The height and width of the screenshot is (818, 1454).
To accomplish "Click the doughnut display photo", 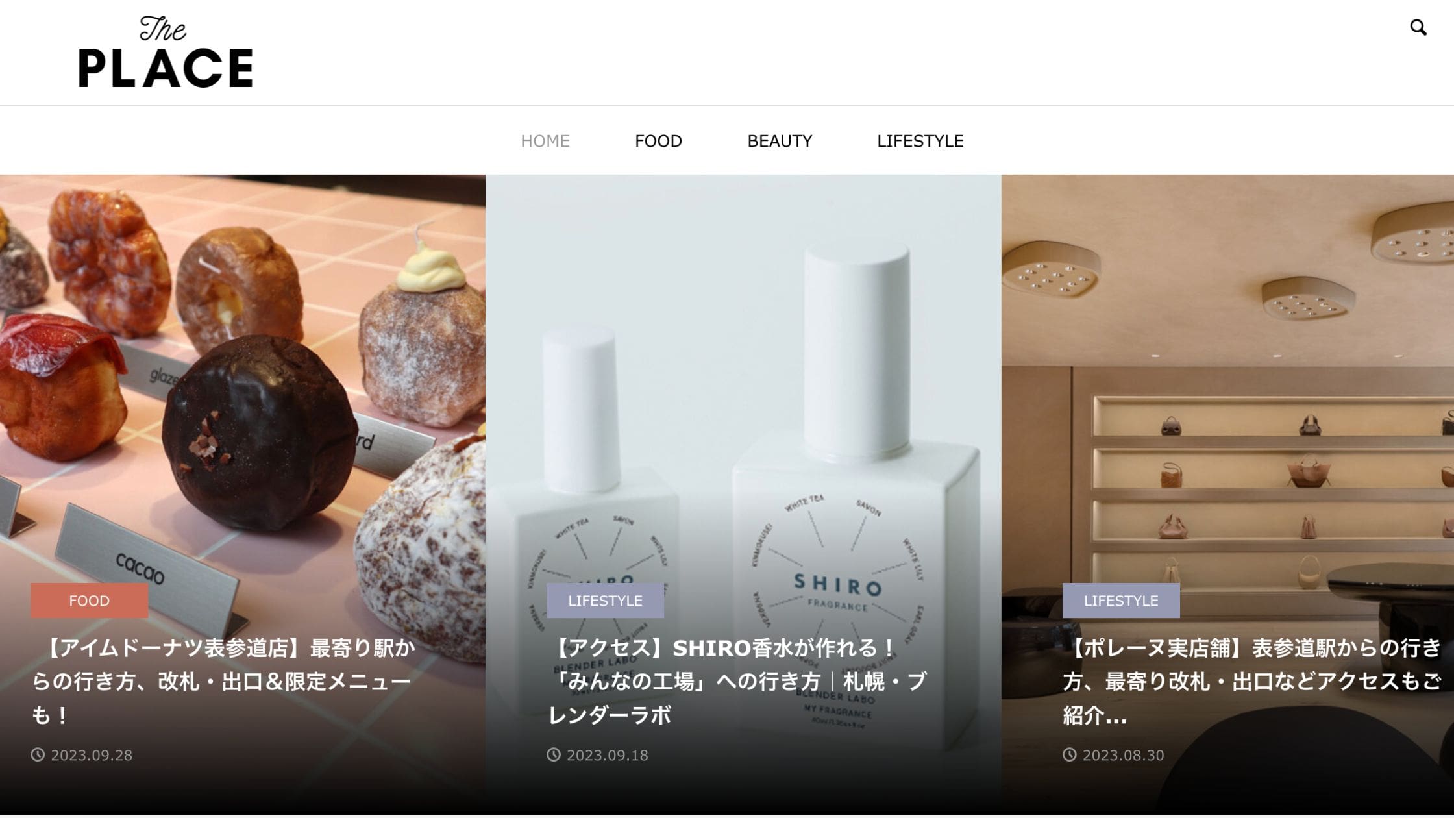I will tap(243, 377).
